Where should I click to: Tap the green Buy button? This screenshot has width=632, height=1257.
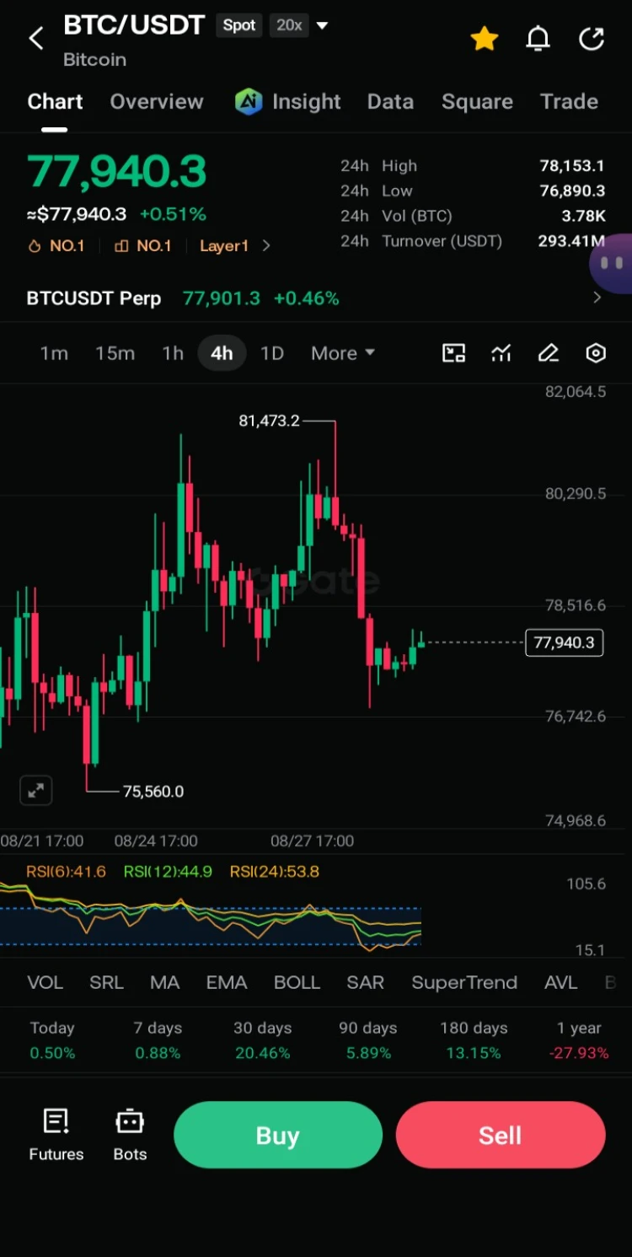pos(278,1135)
